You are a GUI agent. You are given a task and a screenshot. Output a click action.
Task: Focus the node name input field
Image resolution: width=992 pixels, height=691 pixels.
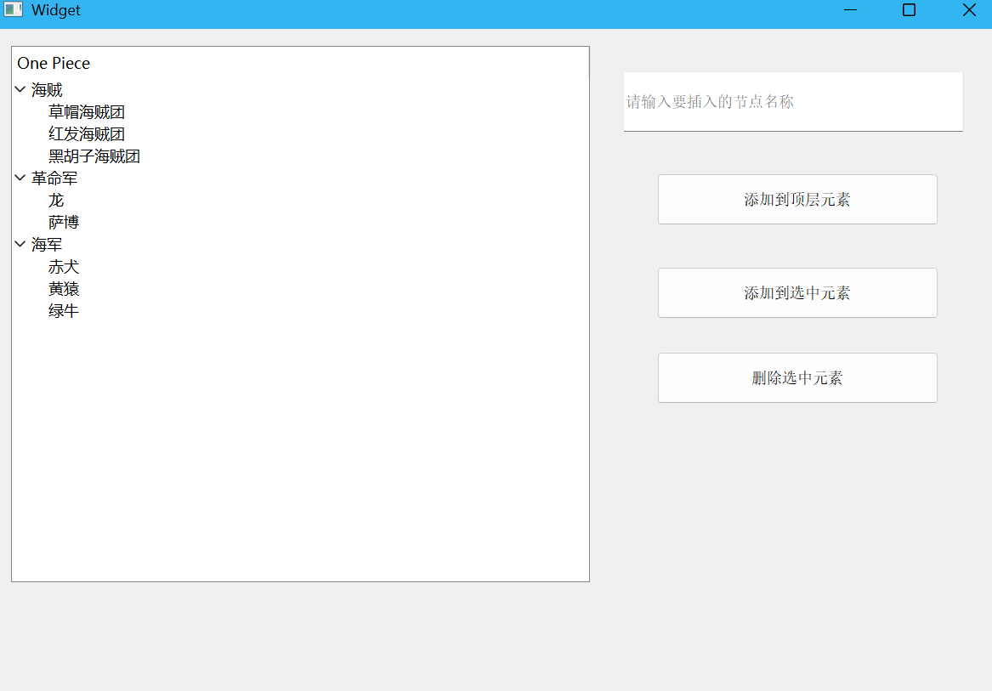(x=793, y=102)
